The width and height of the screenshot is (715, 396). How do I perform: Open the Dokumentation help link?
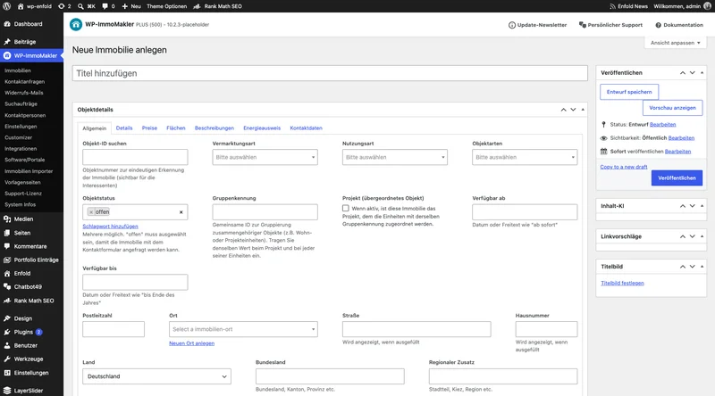tap(679, 25)
